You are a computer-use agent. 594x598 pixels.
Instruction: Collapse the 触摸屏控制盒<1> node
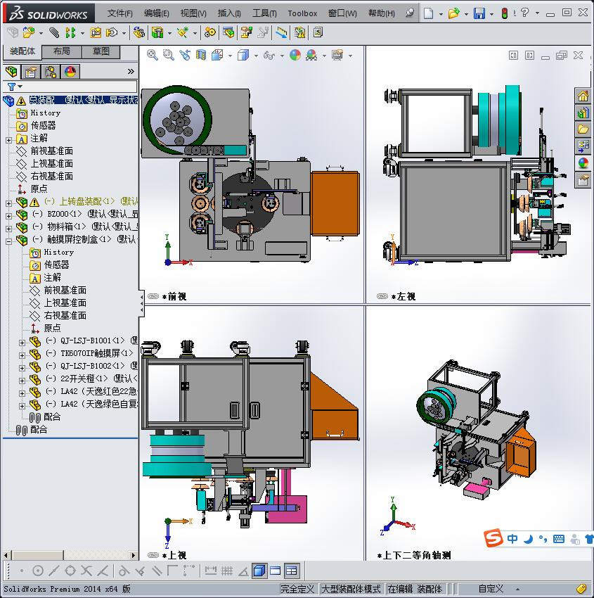click(8, 241)
